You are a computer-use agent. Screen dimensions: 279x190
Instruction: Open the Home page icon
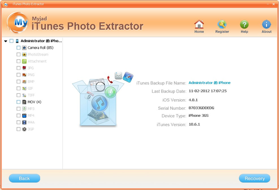[199, 24]
